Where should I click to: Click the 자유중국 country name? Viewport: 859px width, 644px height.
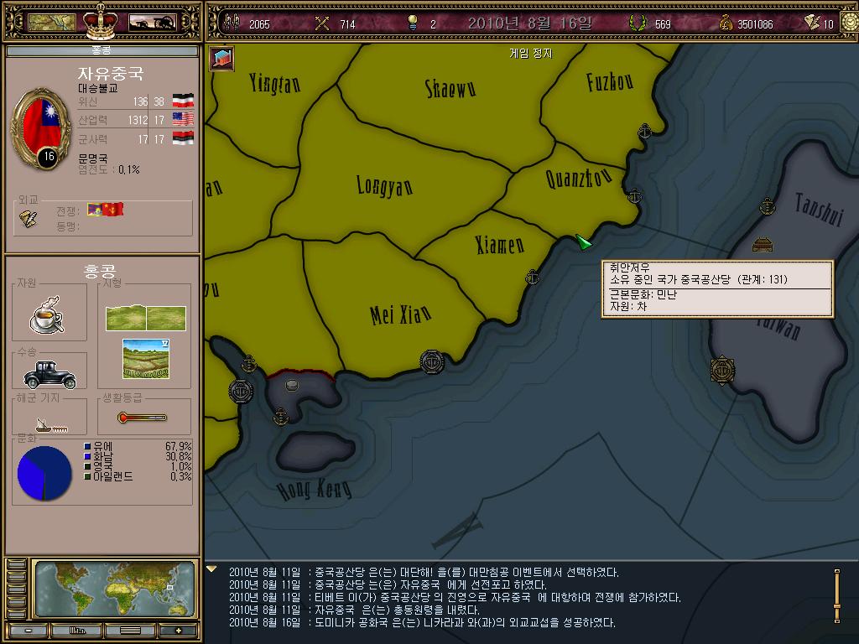click(111, 74)
